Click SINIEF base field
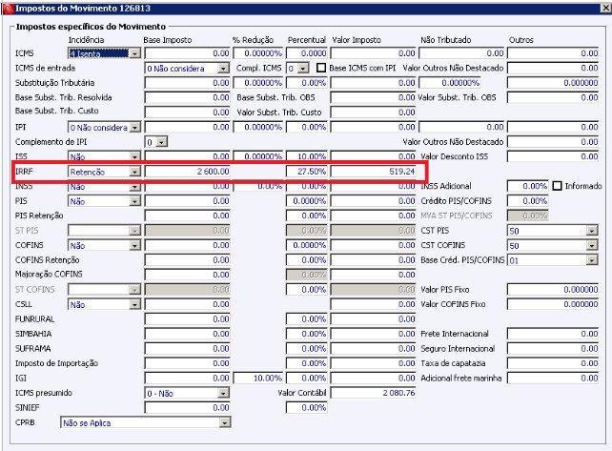This screenshot has width=612, height=451. tap(188, 408)
